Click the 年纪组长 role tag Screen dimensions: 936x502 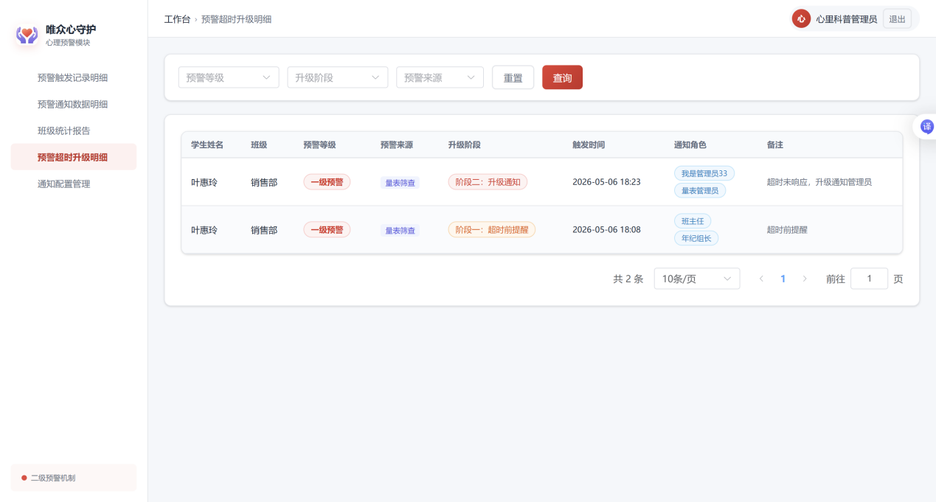pyautogui.click(x=696, y=238)
